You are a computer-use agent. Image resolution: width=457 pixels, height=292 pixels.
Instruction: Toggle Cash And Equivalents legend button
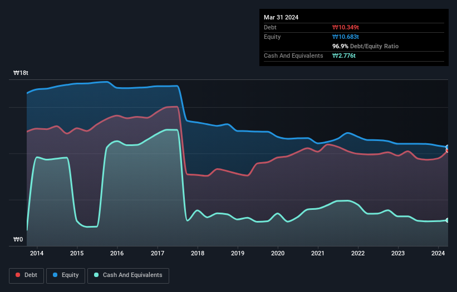point(128,275)
